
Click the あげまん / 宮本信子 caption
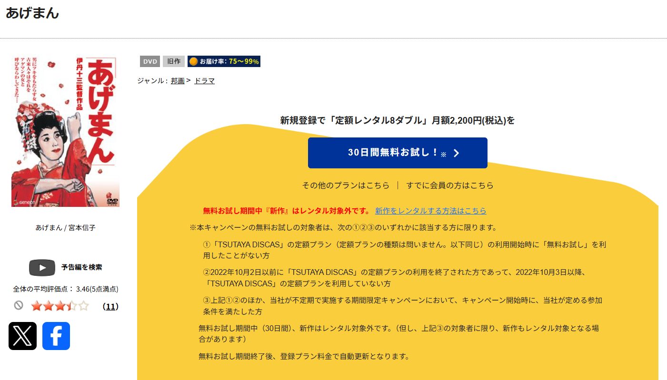tap(66, 227)
